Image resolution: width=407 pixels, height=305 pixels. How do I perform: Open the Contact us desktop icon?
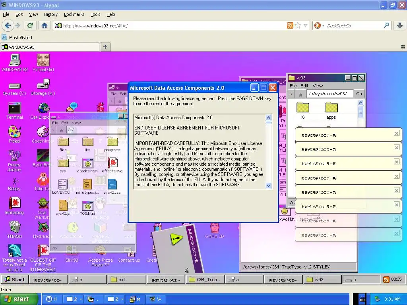(129, 255)
